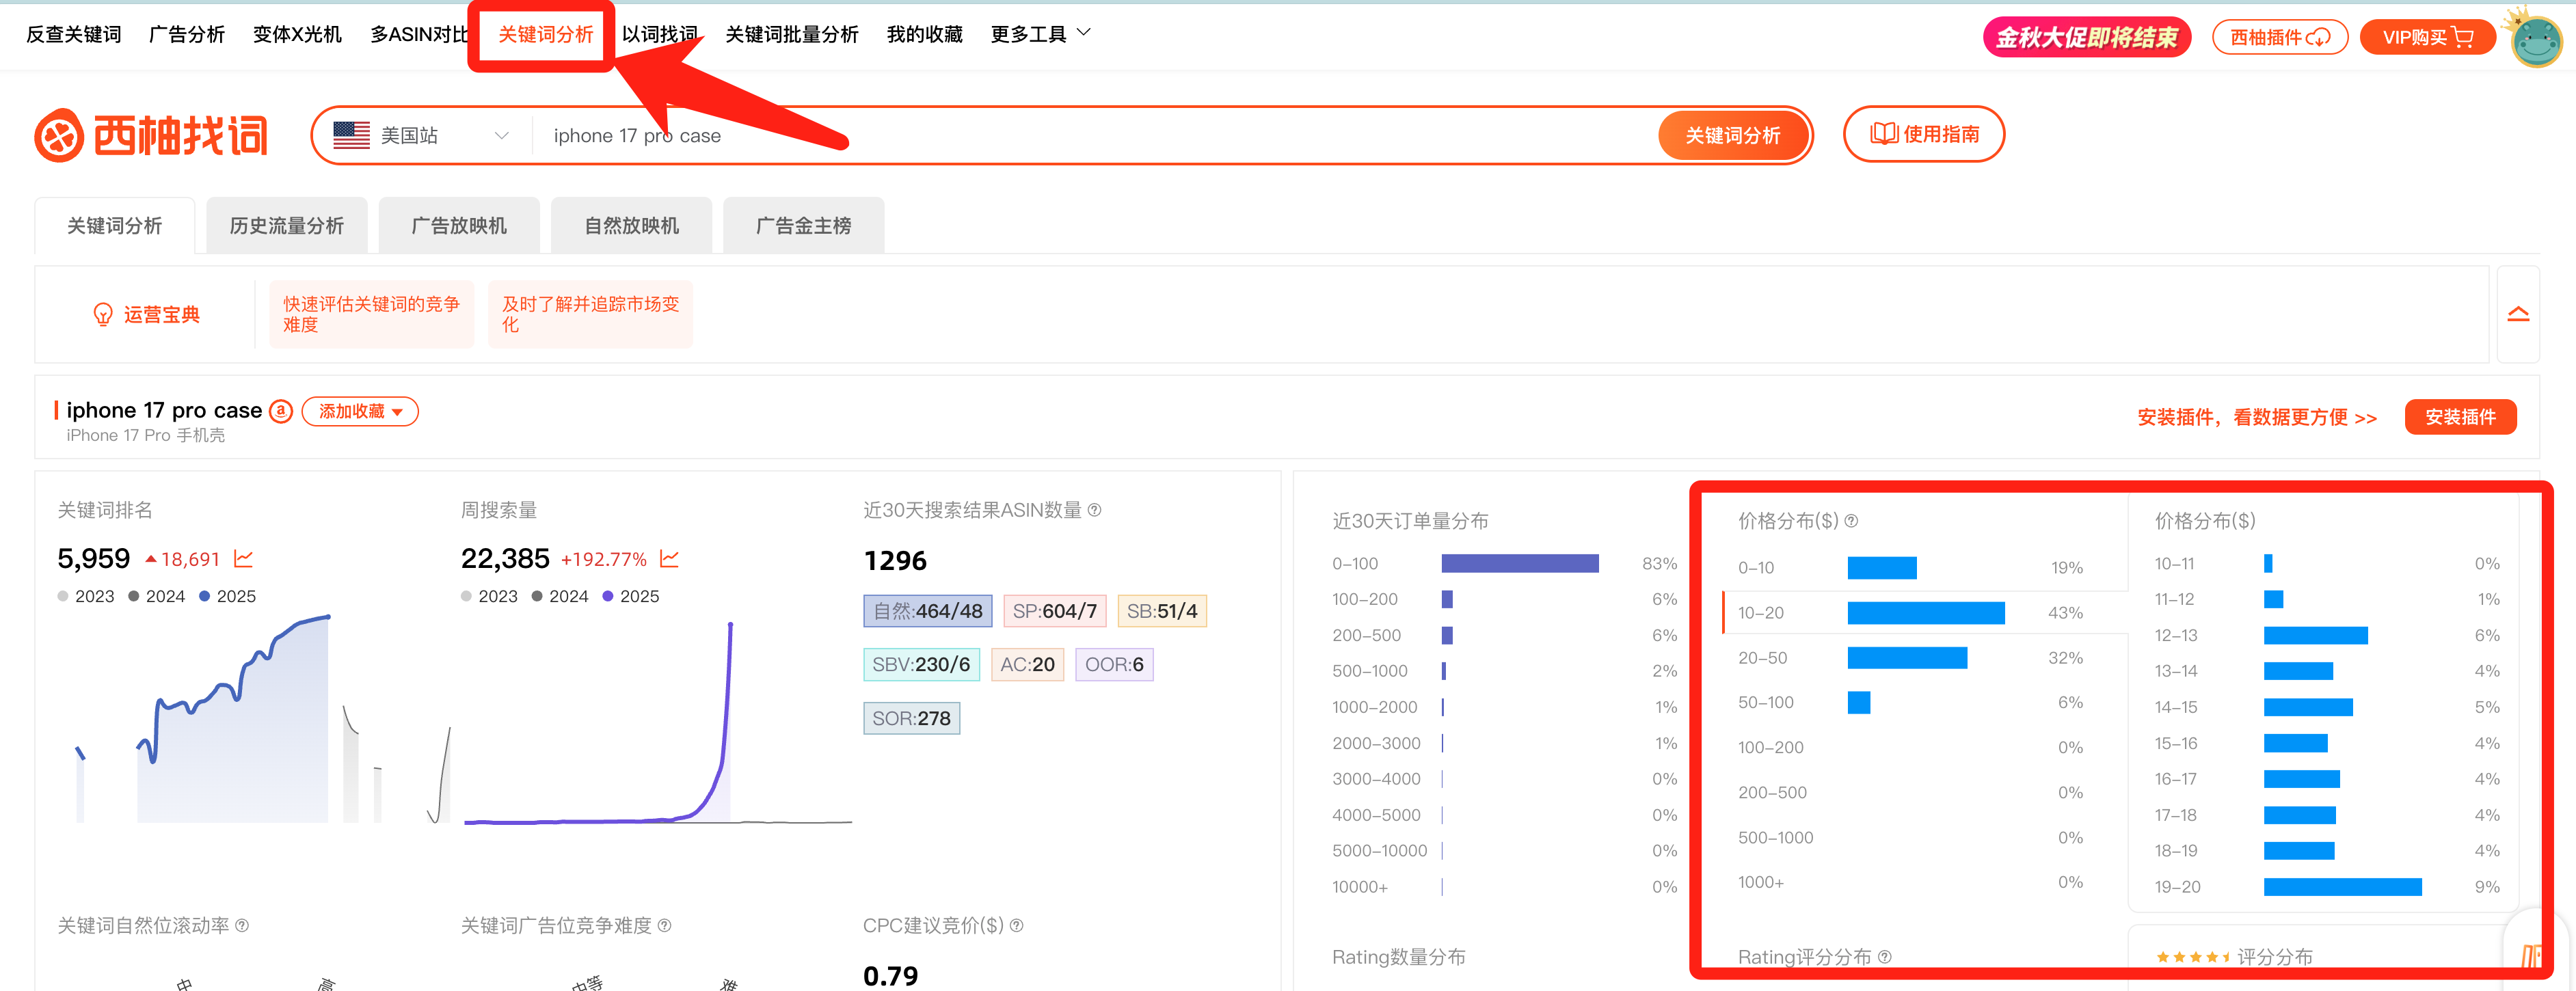Click the 安装插件 button
Screen dimensions: 2576x991
pyautogui.click(x=2460, y=417)
